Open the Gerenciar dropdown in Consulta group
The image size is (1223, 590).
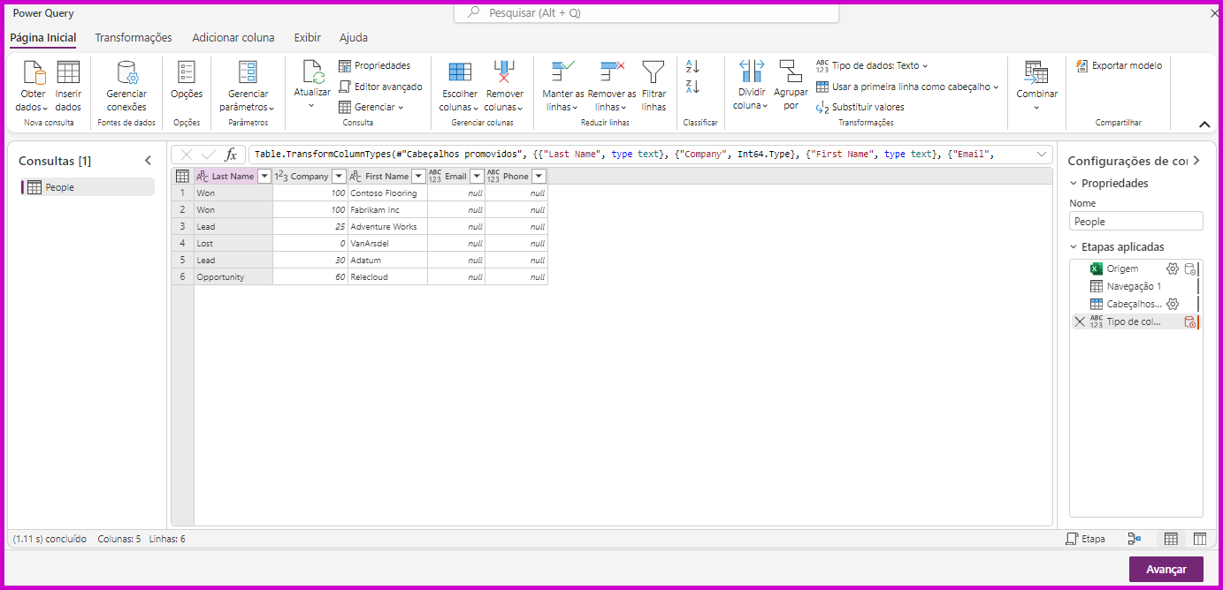click(x=371, y=107)
